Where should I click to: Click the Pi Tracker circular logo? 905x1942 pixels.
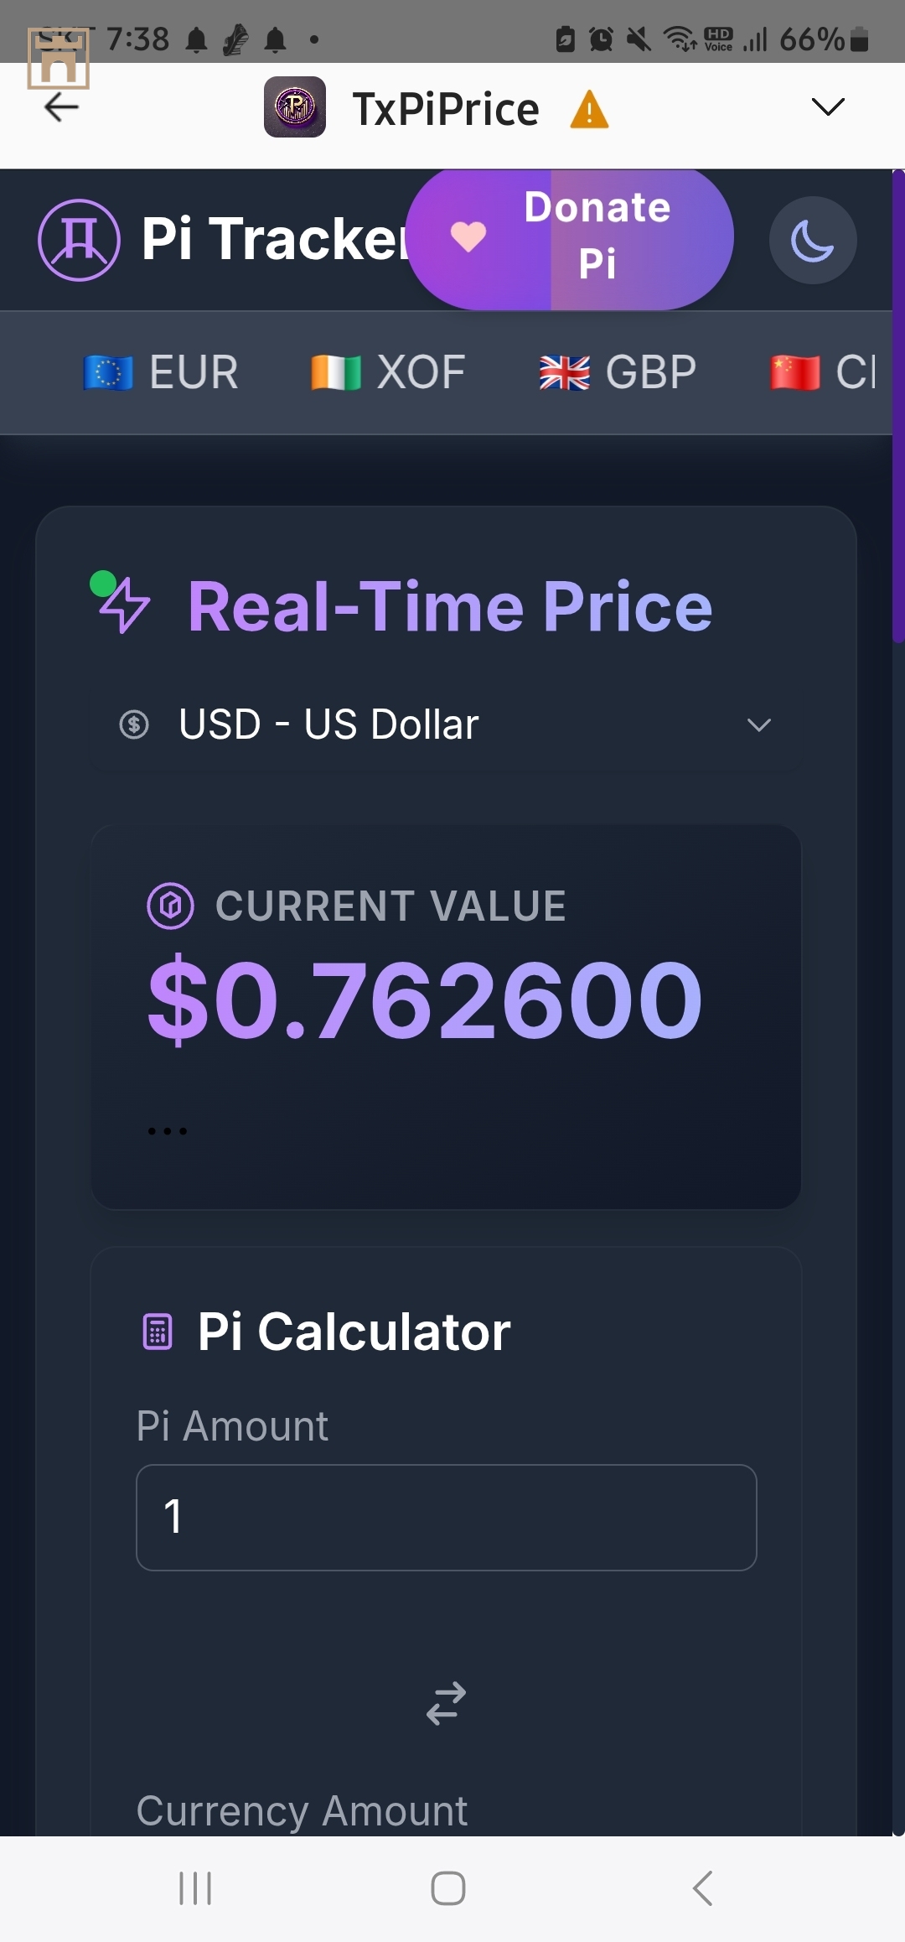79,240
